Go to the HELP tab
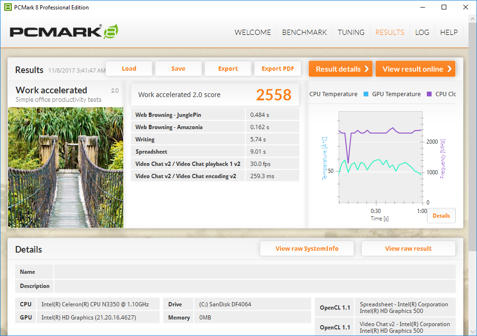The height and width of the screenshot is (336, 477). click(449, 33)
